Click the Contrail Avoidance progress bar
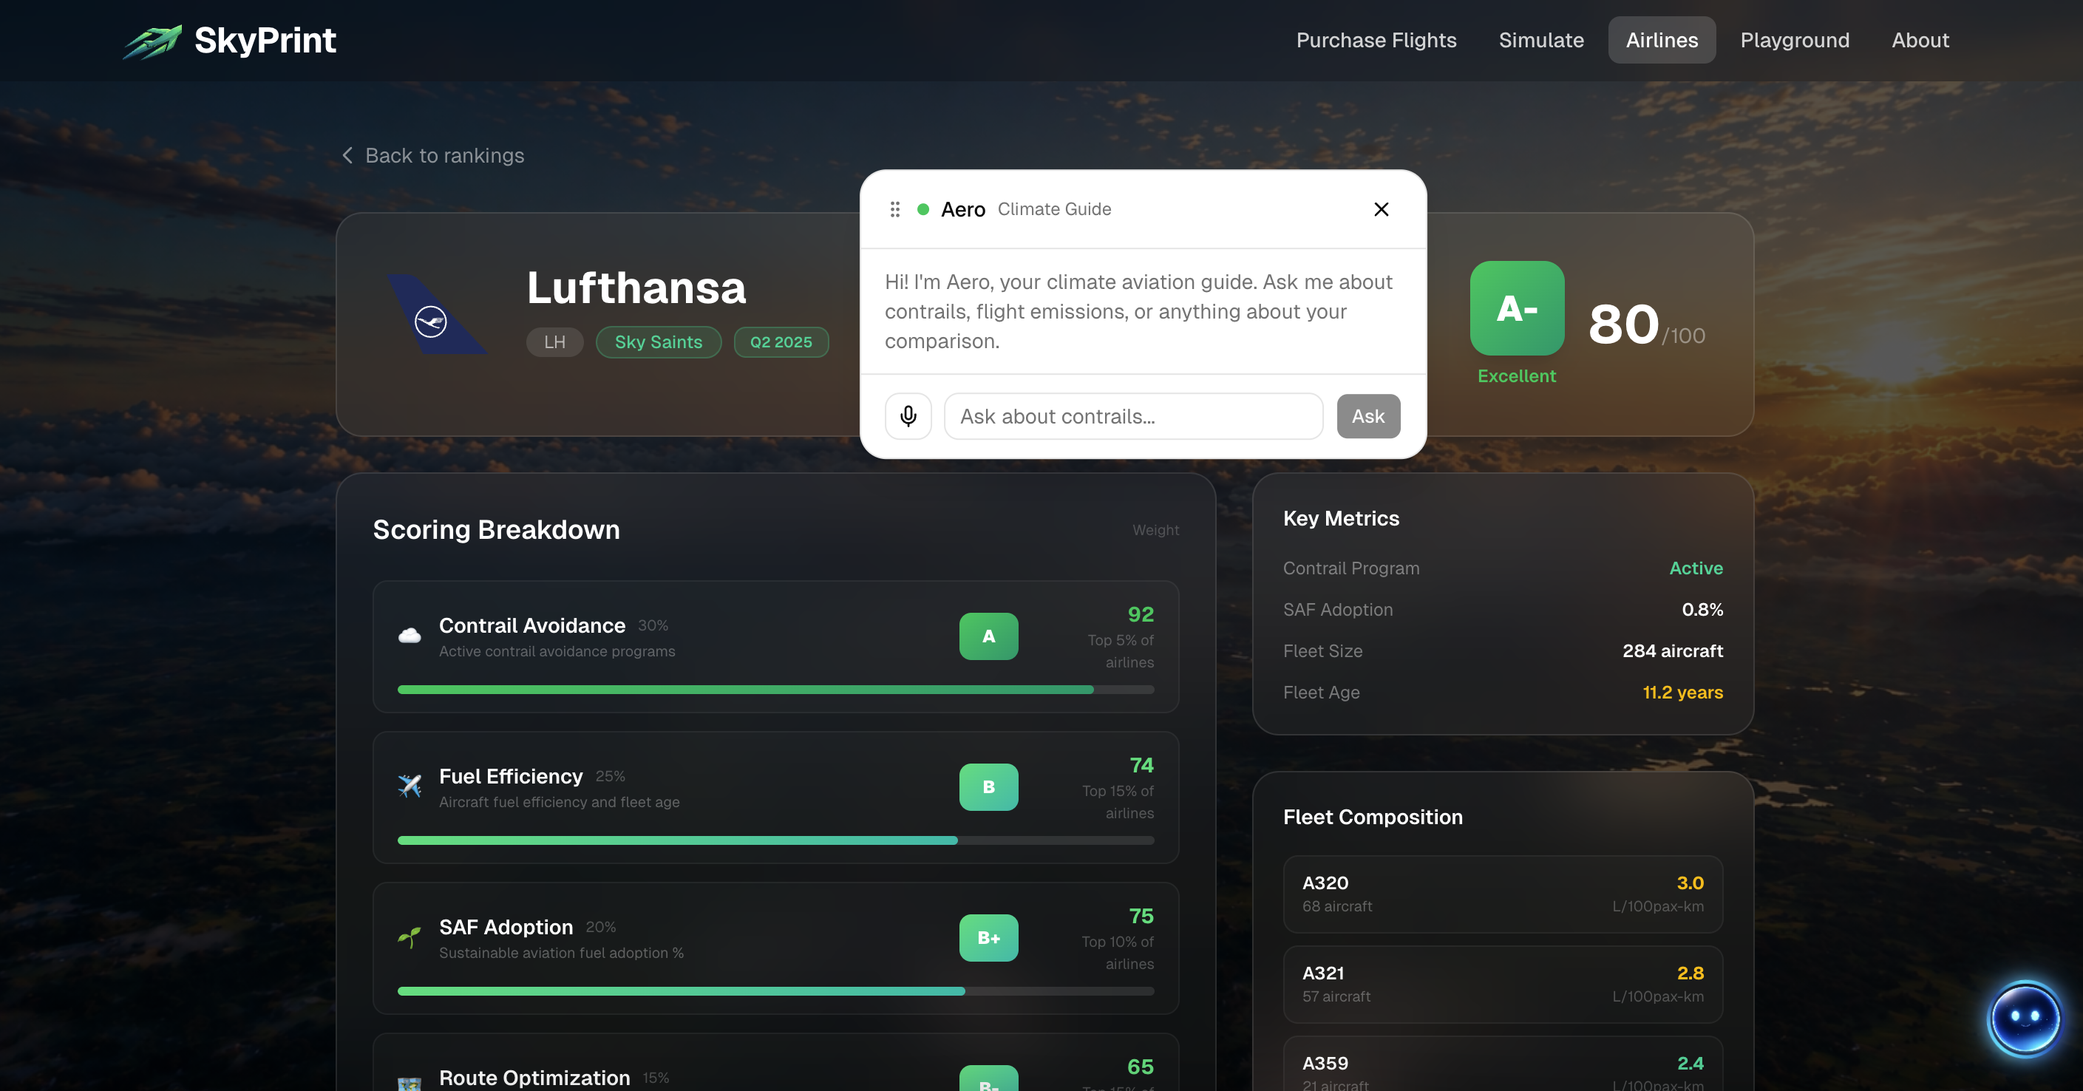 [775, 690]
